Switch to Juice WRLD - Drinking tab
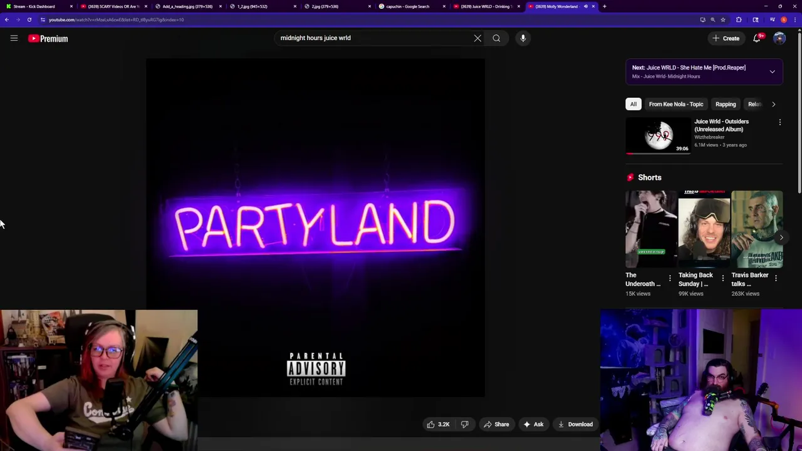Viewport: 802px width, 451px height. point(486,6)
